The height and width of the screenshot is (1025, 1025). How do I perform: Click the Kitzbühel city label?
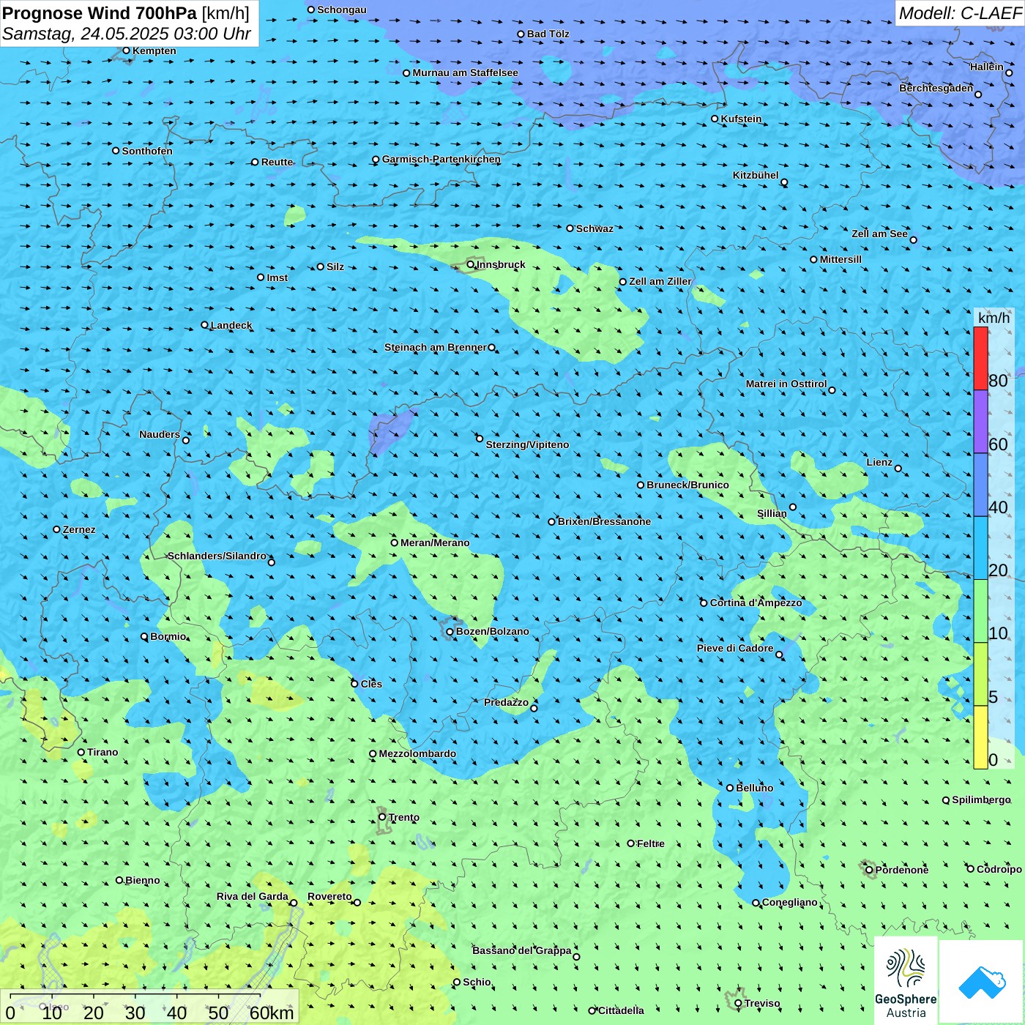point(756,175)
